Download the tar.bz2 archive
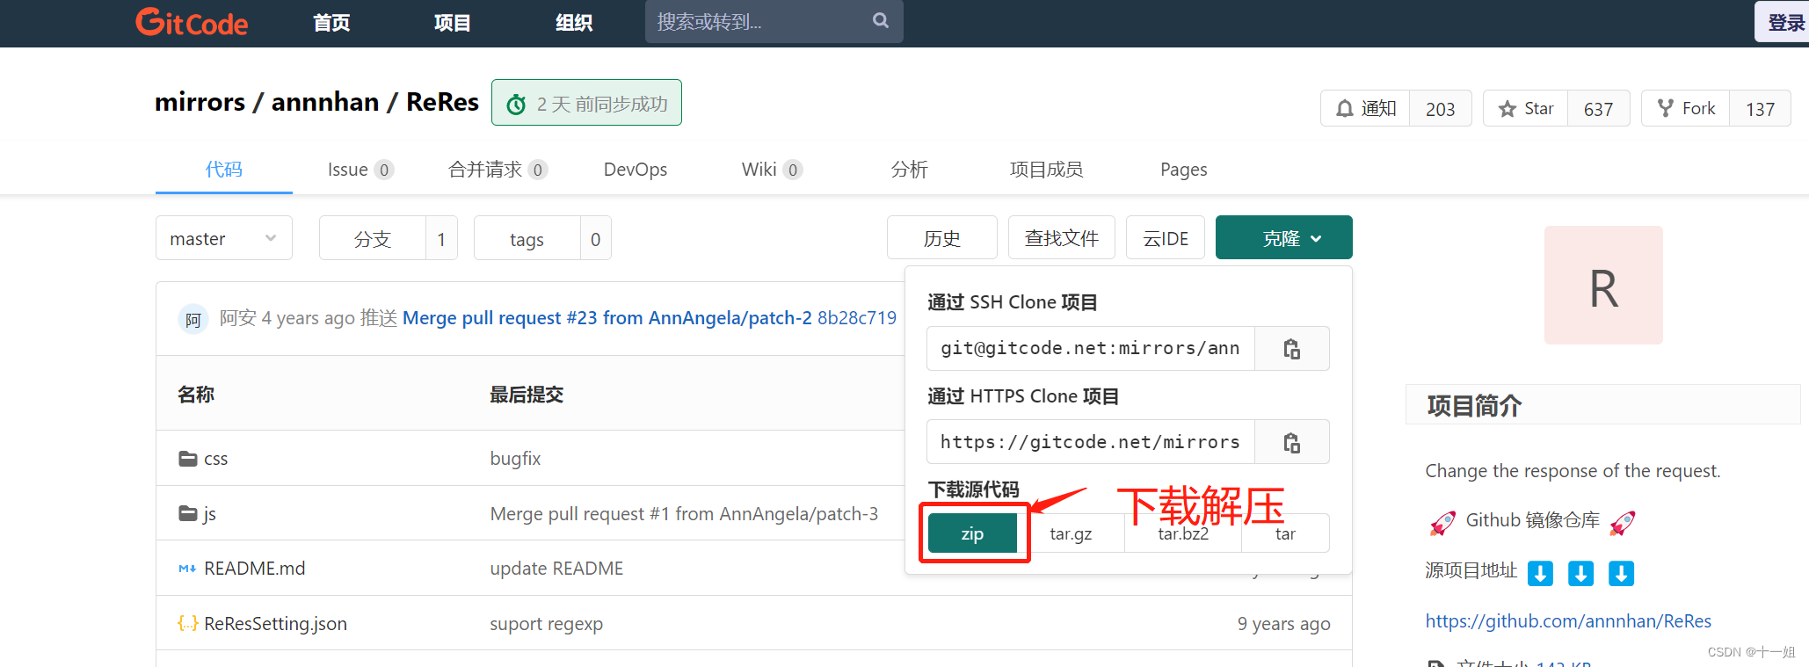Viewport: 1809px width, 667px height. [1183, 533]
